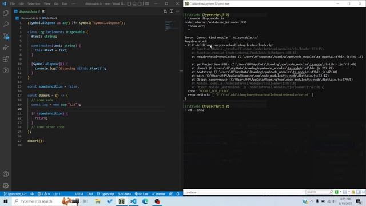Screen dimensions: 366x206
Task: Change CRLF end of line sequence
Action: 90,194
